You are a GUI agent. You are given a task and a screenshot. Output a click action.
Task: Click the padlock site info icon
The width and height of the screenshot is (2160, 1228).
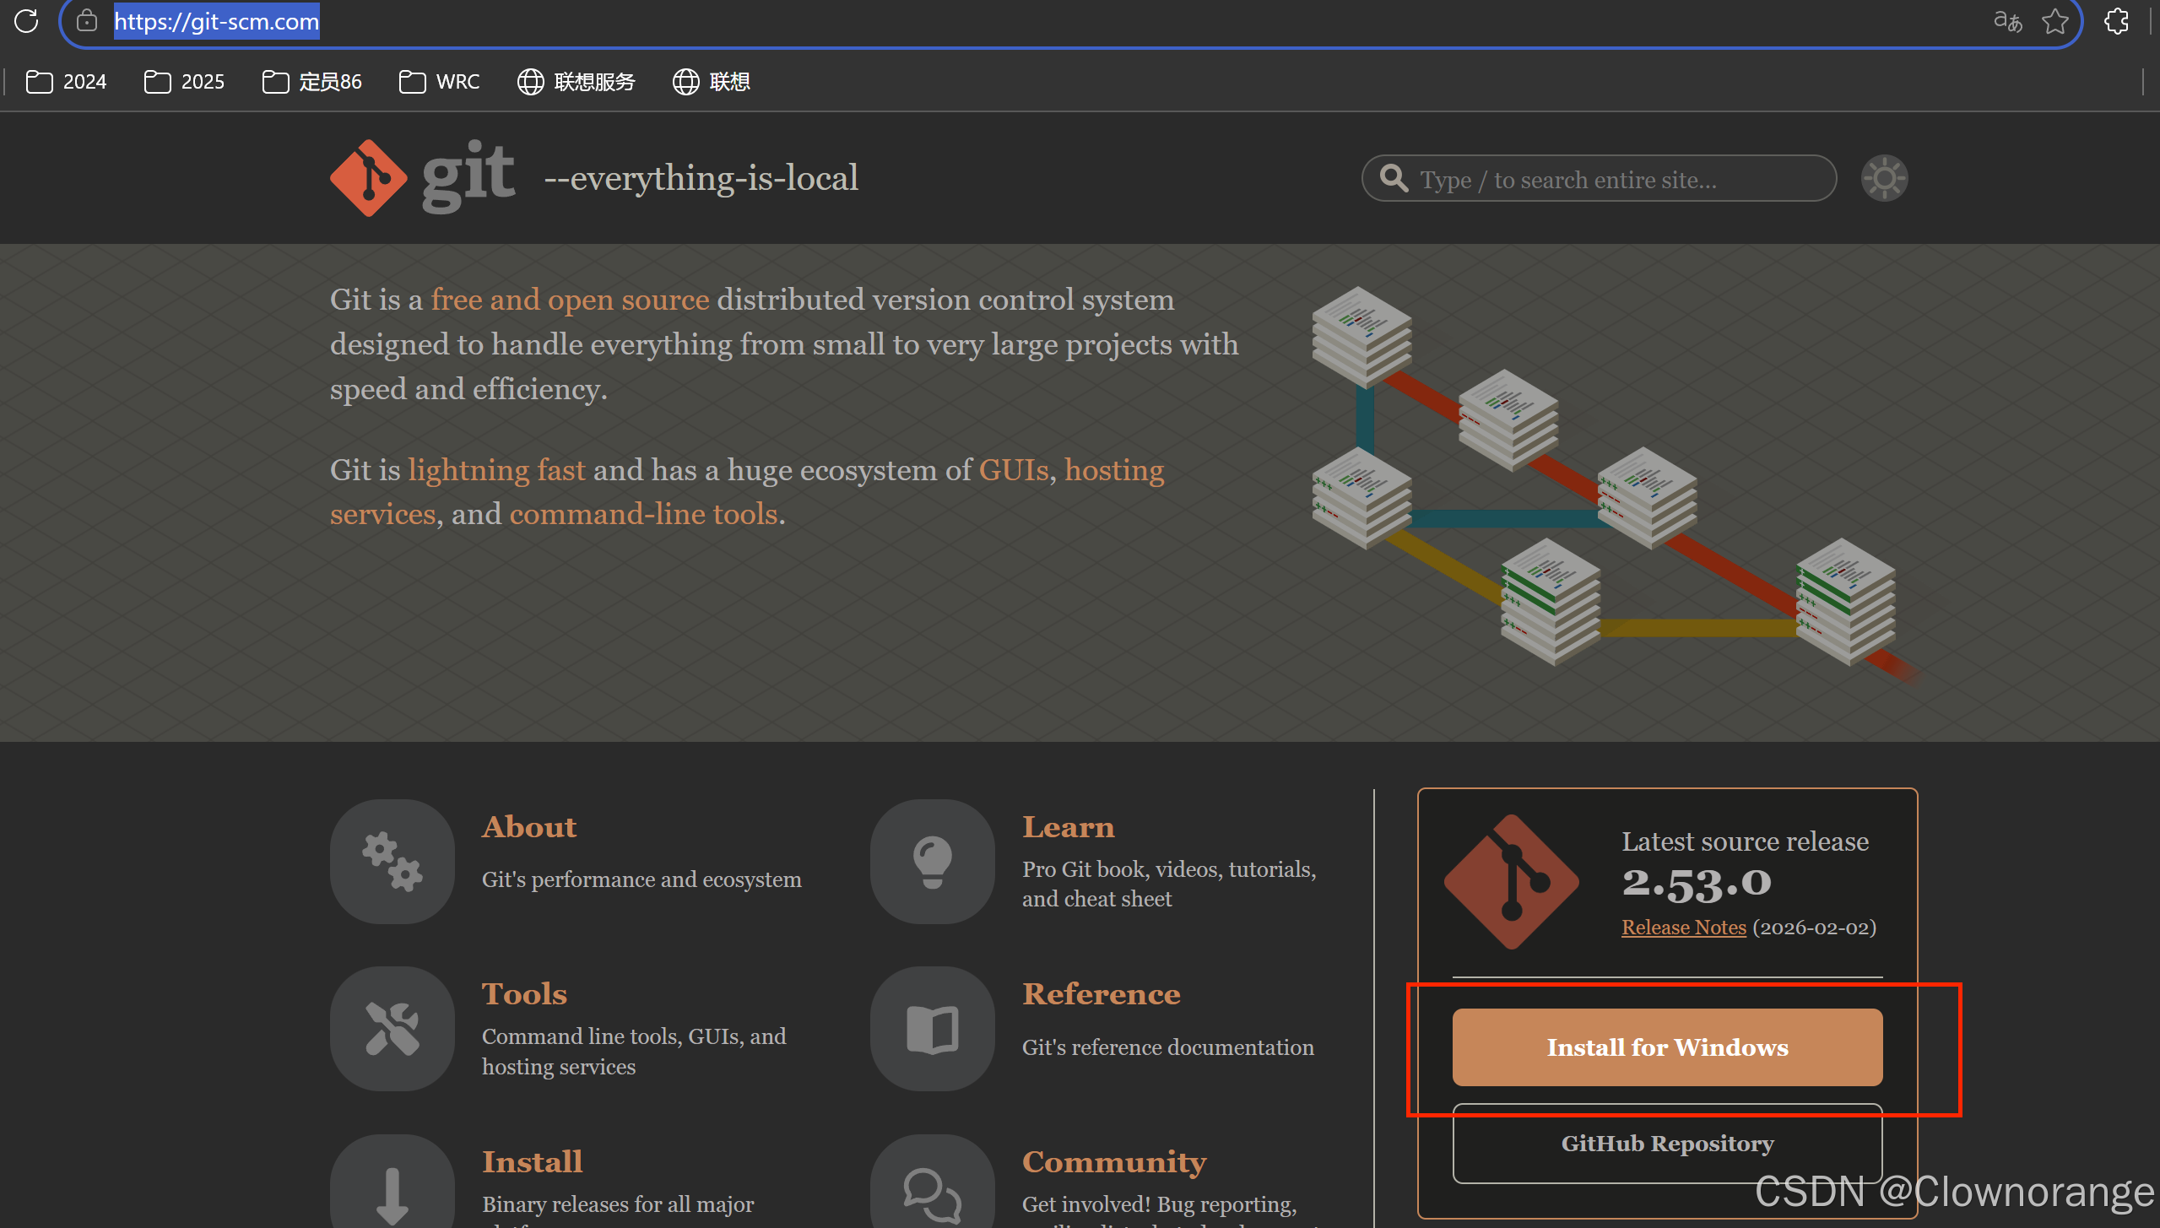click(x=87, y=21)
